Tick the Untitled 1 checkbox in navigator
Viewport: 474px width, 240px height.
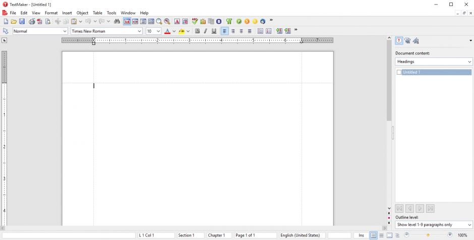coord(399,72)
